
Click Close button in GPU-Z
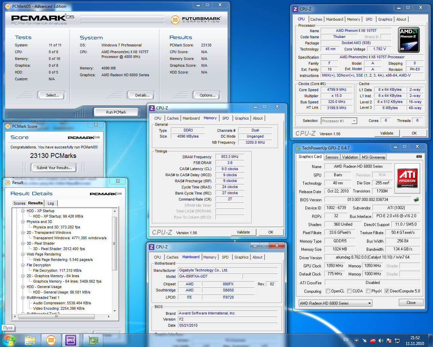pyautogui.click(x=411, y=303)
